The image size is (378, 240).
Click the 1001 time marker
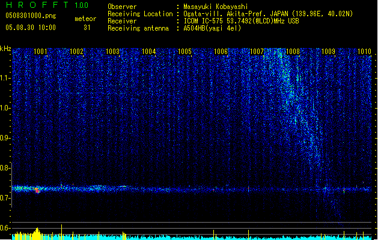(x=40, y=52)
